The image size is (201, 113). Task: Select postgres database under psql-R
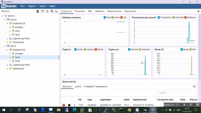(x=19, y=54)
